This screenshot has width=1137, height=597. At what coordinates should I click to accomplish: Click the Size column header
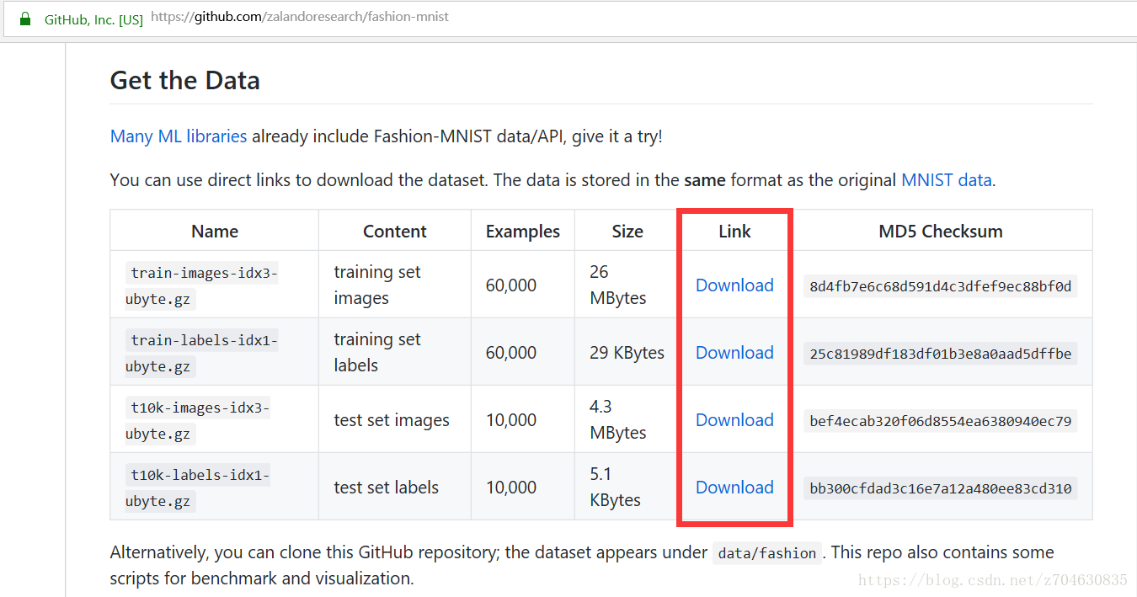(627, 231)
